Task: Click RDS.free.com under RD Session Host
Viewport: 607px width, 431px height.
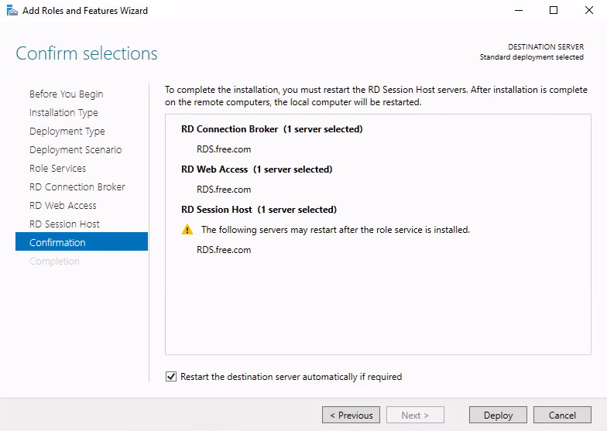Action: (224, 249)
